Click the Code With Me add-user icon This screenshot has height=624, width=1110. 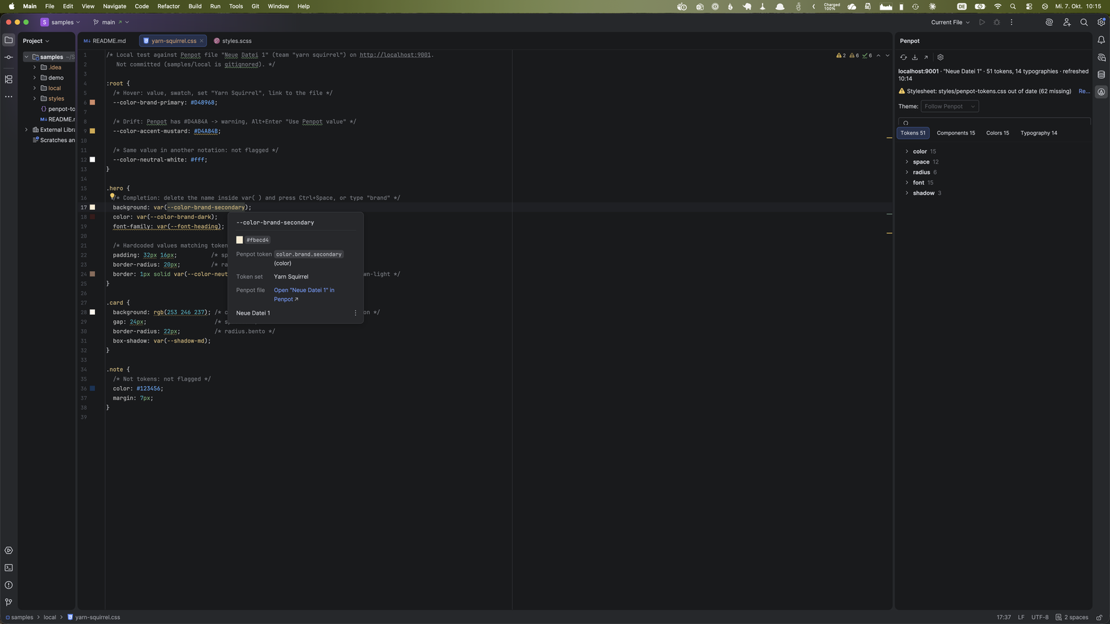1067,22
